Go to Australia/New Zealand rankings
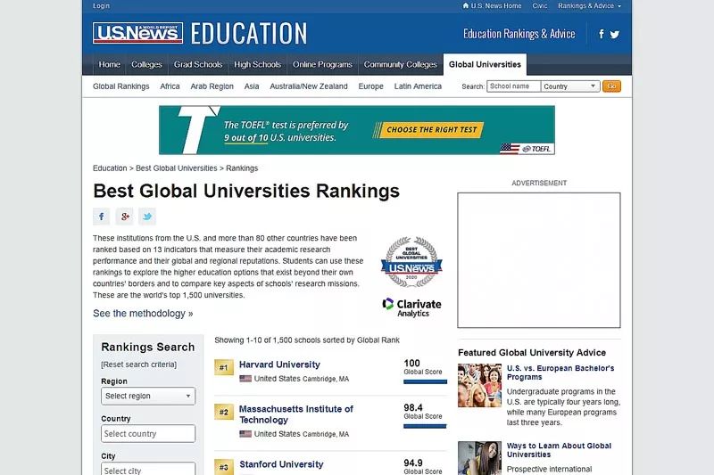714x475 pixels. (309, 86)
